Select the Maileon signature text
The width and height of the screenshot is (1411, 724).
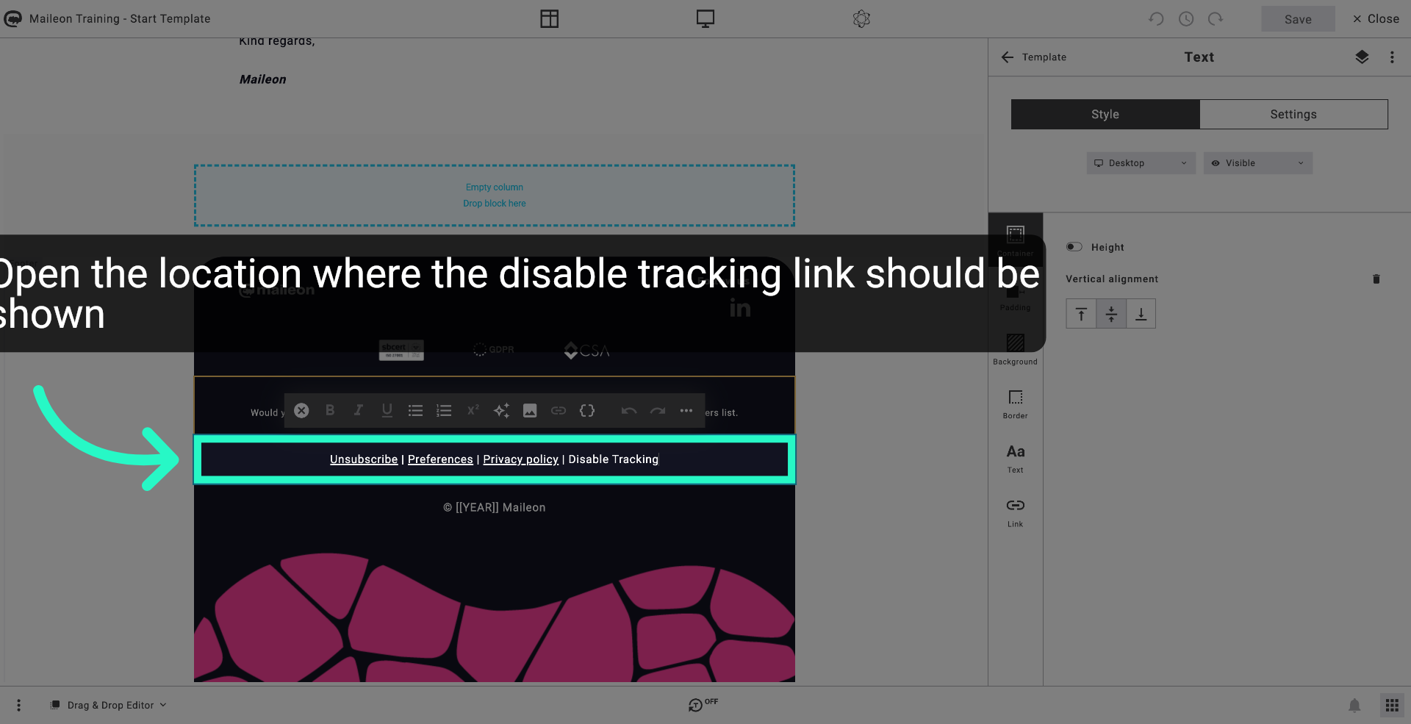pos(262,79)
